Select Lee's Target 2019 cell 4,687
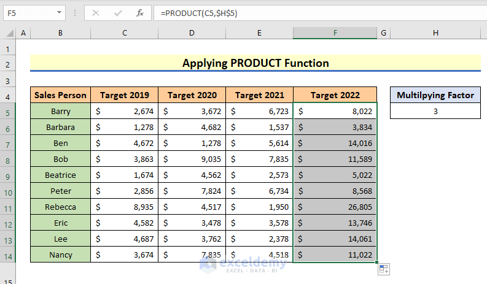 tap(124, 239)
